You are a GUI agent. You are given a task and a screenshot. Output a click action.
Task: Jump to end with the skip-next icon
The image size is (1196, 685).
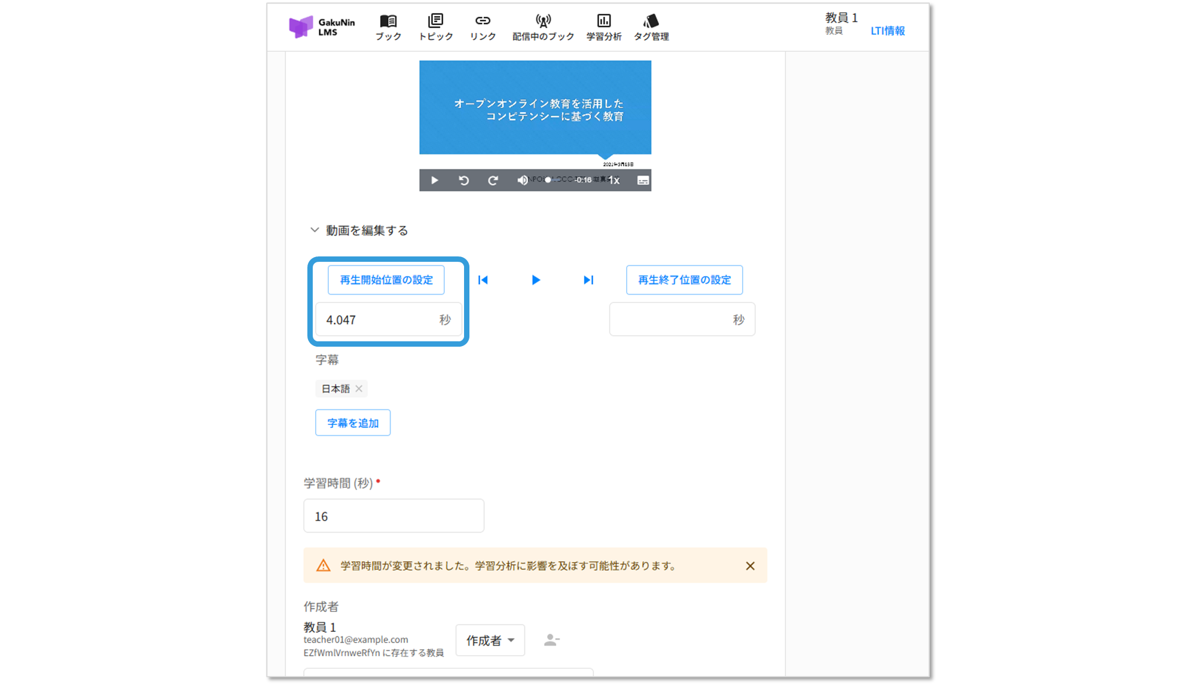click(x=588, y=280)
